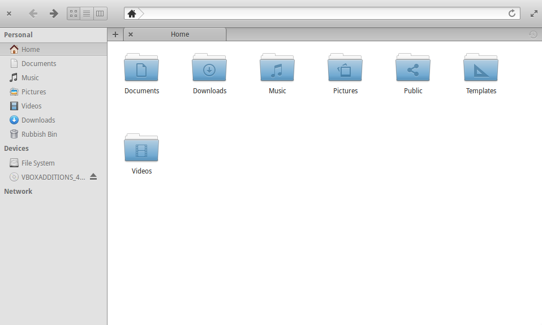Expand the Network section header
Screen dimensions: 542x325
tap(18, 192)
